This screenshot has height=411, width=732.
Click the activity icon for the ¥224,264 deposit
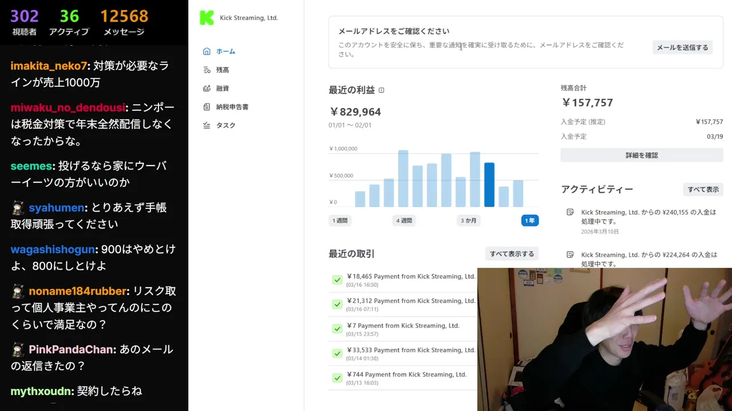tap(570, 255)
